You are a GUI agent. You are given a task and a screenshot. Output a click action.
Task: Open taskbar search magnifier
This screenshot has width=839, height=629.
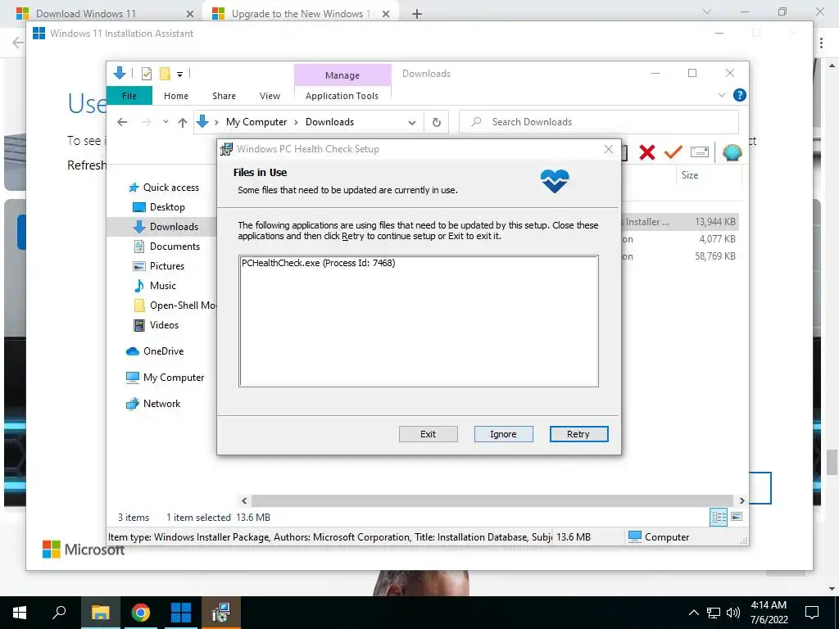pos(59,612)
